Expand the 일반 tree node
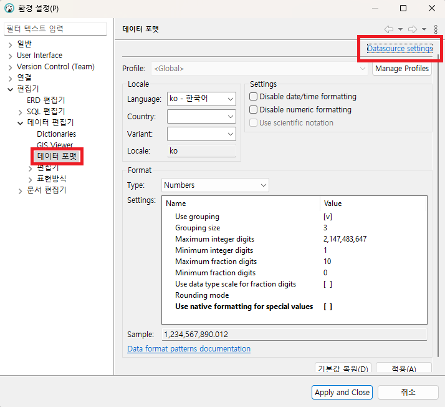This screenshot has width=445, height=407. 10,44
